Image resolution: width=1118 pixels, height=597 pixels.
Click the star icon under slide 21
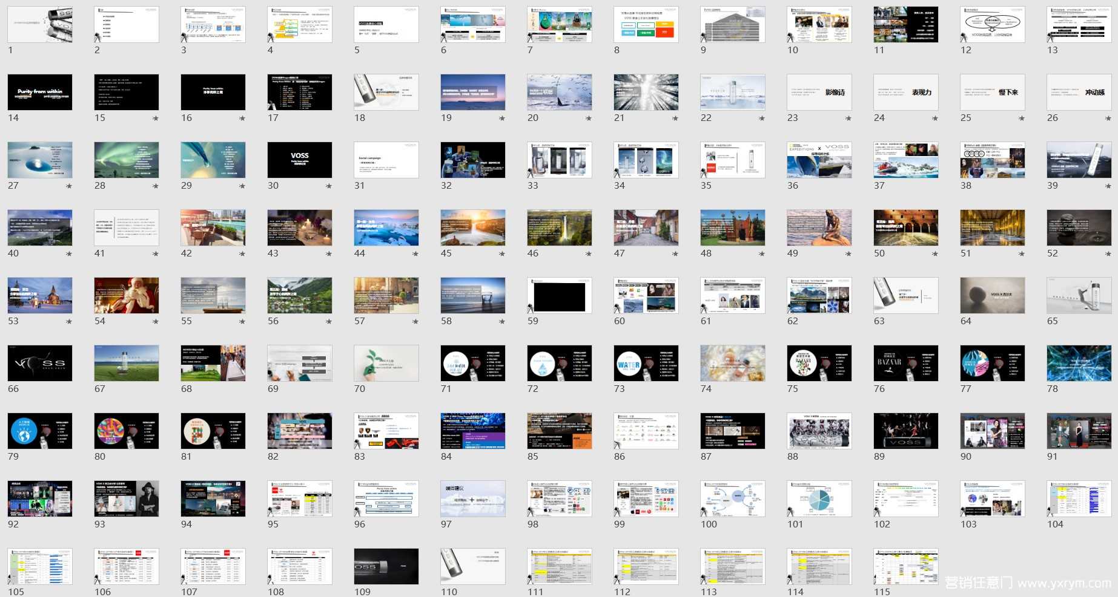point(675,119)
